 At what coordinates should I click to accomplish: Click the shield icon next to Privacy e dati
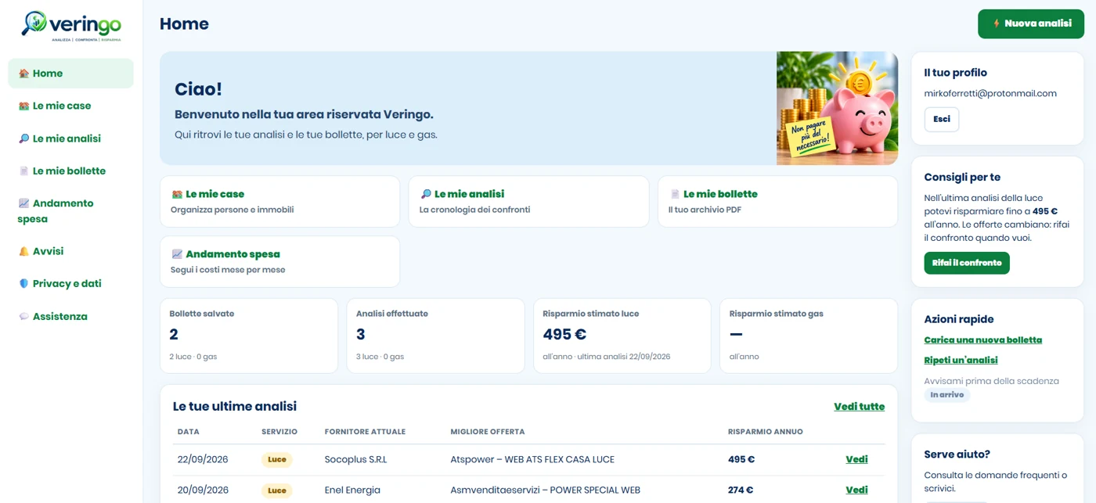[x=23, y=284]
